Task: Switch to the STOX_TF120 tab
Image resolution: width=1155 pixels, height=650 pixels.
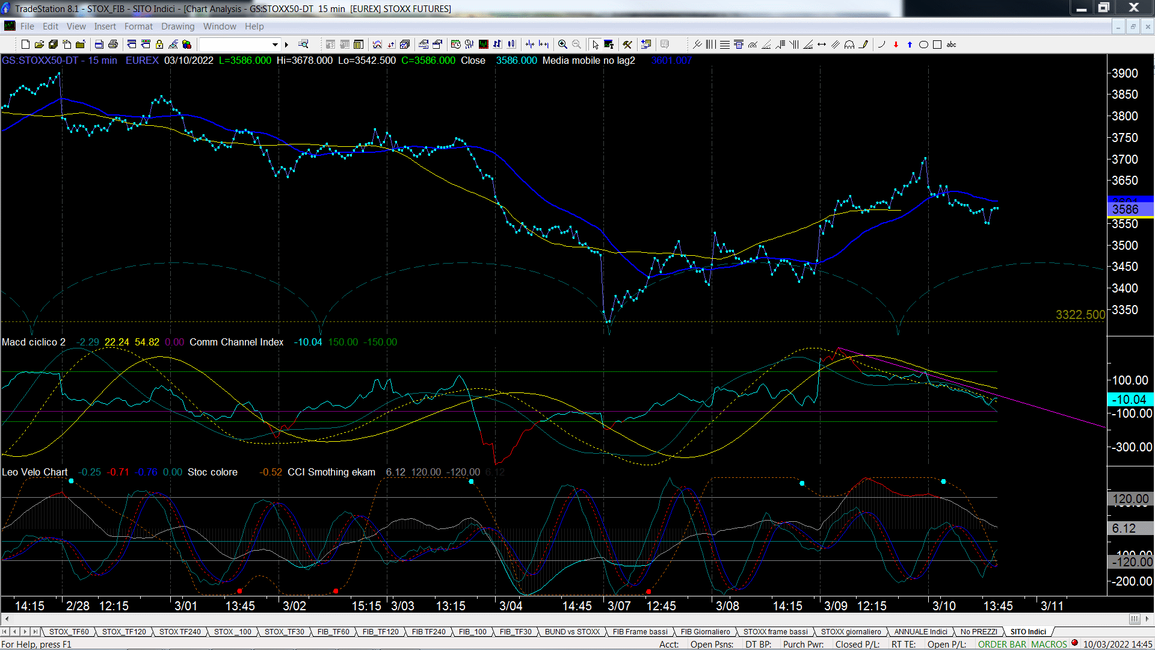Action: [x=124, y=632]
